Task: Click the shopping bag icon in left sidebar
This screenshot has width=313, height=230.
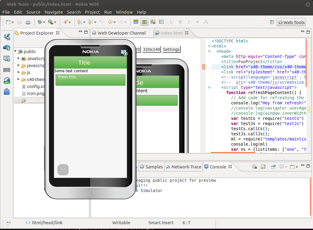Action: (7, 92)
